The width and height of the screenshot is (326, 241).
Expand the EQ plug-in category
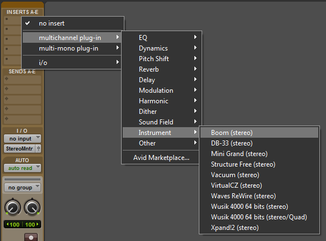click(162, 38)
